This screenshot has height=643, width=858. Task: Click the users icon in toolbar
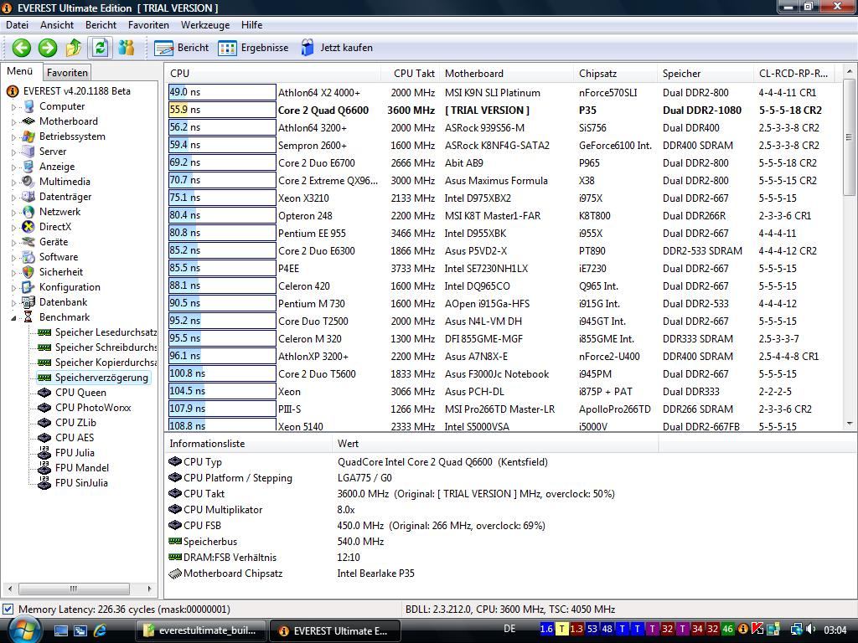[127, 48]
